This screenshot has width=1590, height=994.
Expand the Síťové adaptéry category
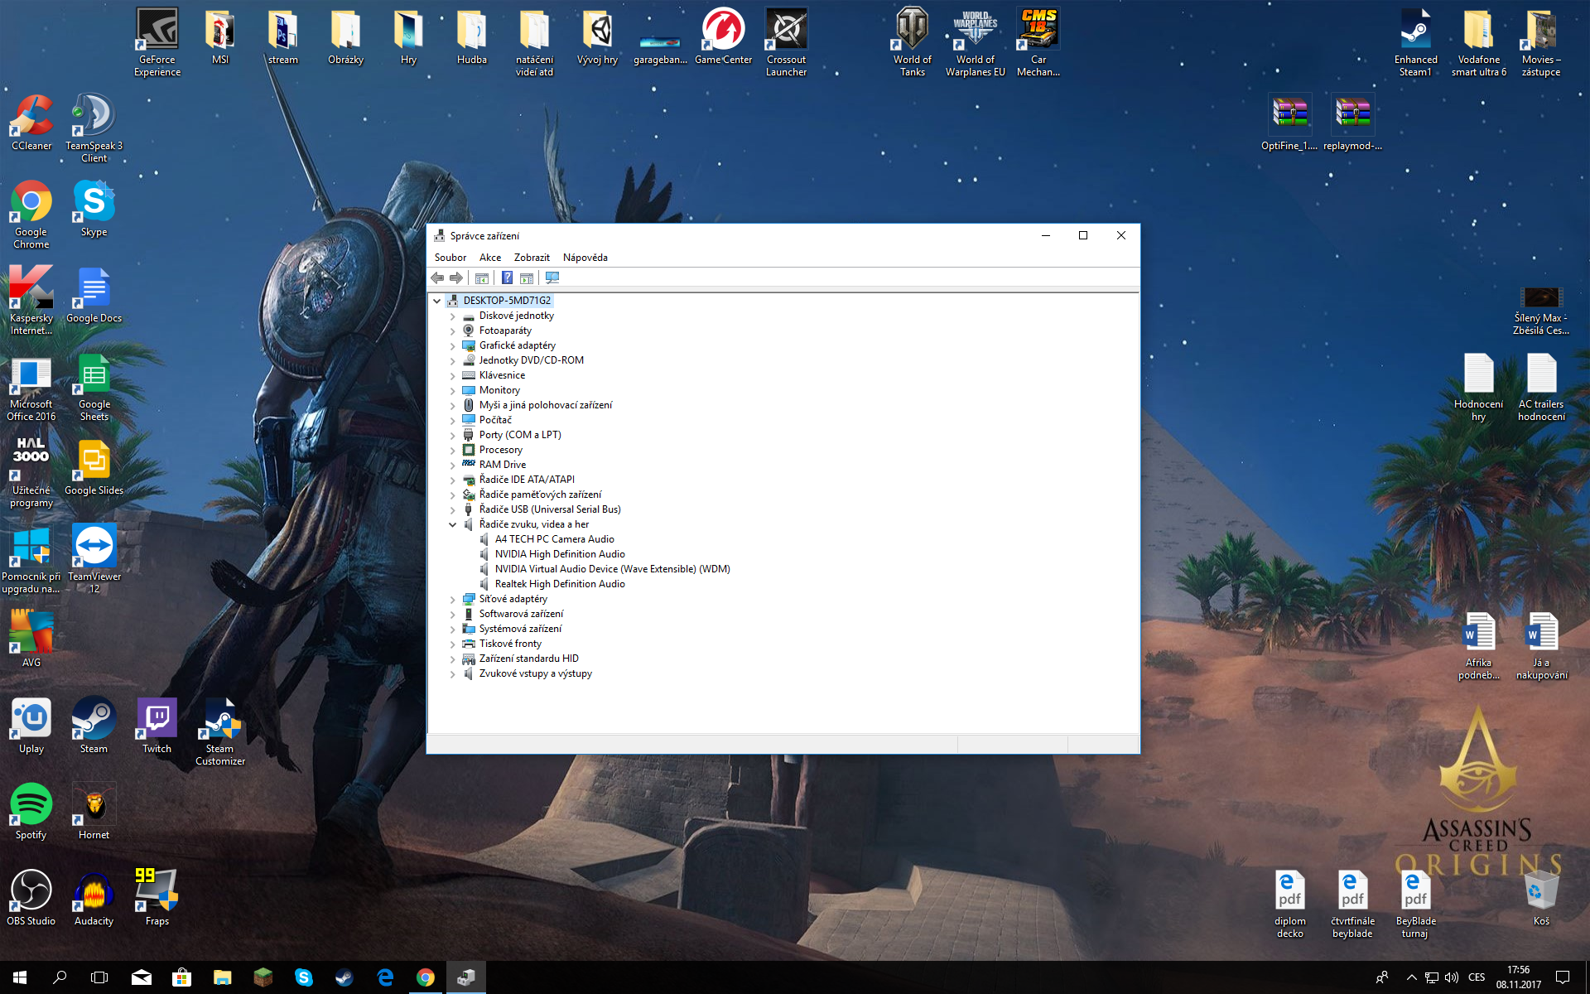(453, 599)
